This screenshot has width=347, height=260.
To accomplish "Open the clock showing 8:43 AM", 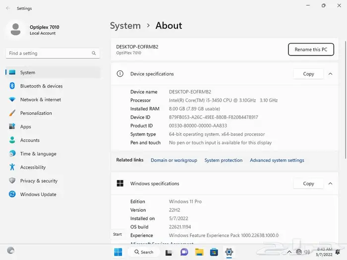I will click(324, 252).
